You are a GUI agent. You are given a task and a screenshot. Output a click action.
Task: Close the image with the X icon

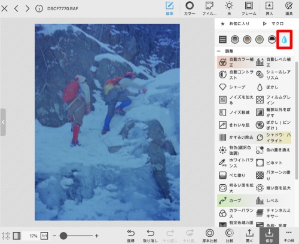click(4, 8)
